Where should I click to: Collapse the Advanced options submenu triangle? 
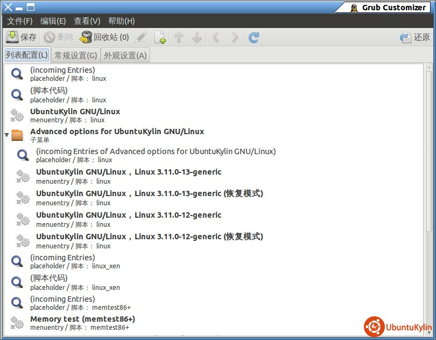click(x=6, y=135)
